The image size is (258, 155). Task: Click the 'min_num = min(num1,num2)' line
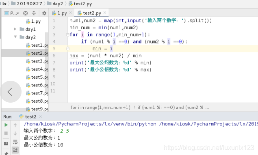click(x=104, y=28)
